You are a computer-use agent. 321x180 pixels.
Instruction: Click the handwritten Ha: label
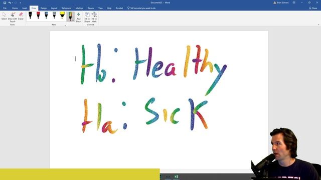coord(104,116)
